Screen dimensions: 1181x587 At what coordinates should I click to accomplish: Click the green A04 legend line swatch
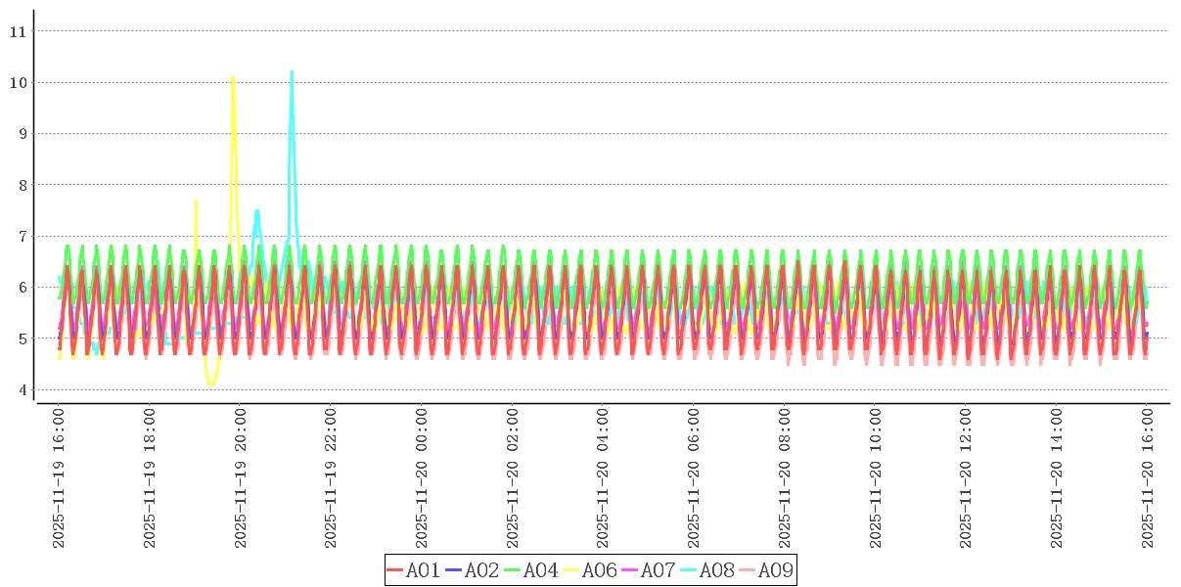(513, 570)
